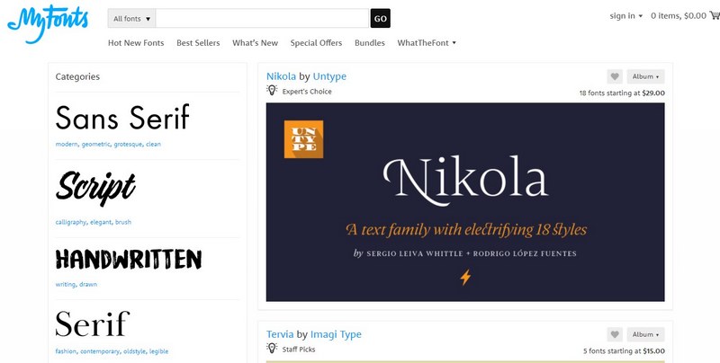Open the Album dropdown for Nikola
The height and width of the screenshot is (363, 720).
(x=645, y=76)
